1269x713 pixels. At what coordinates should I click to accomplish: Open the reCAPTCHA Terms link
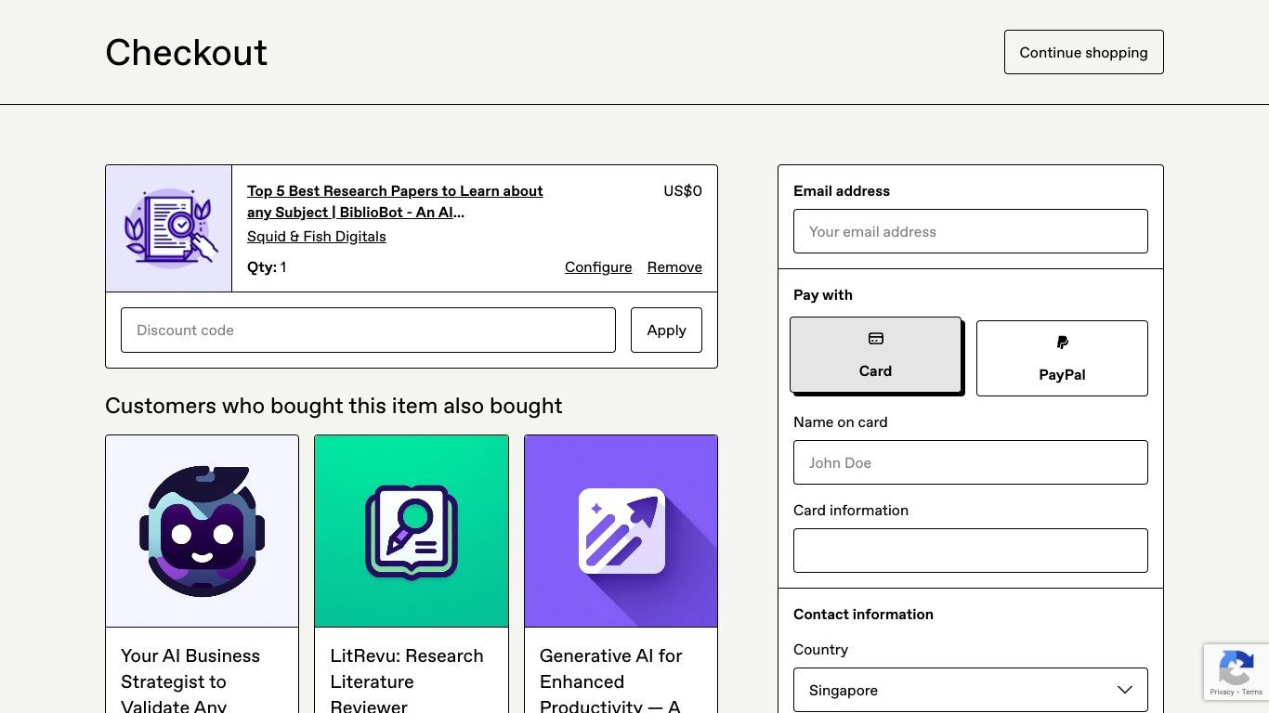tap(1252, 693)
